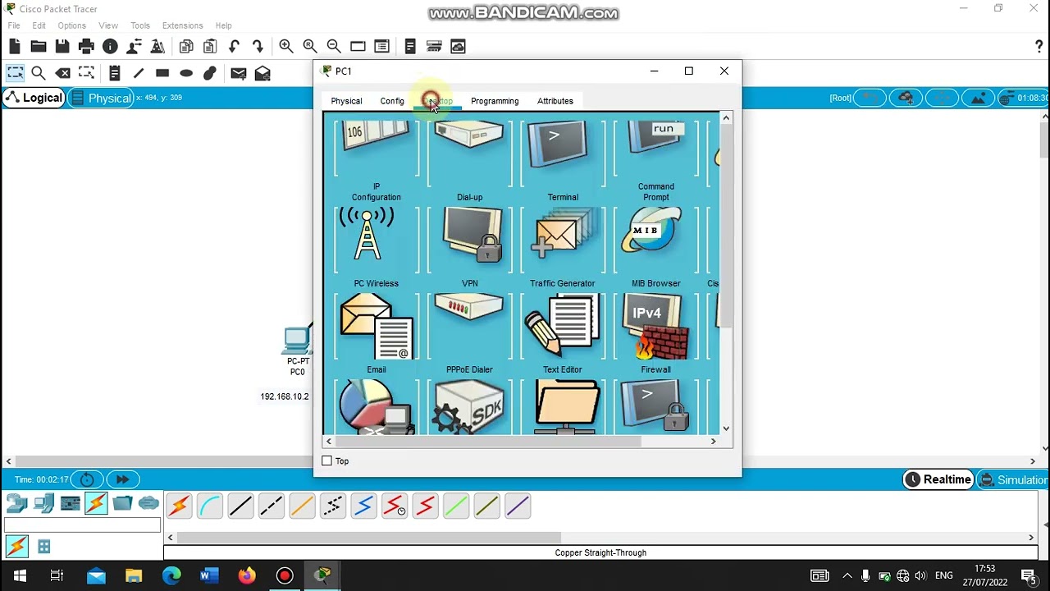Screen dimensions: 1050x591
Task: Switch to Physical workspace view
Action: [x=101, y=98]
